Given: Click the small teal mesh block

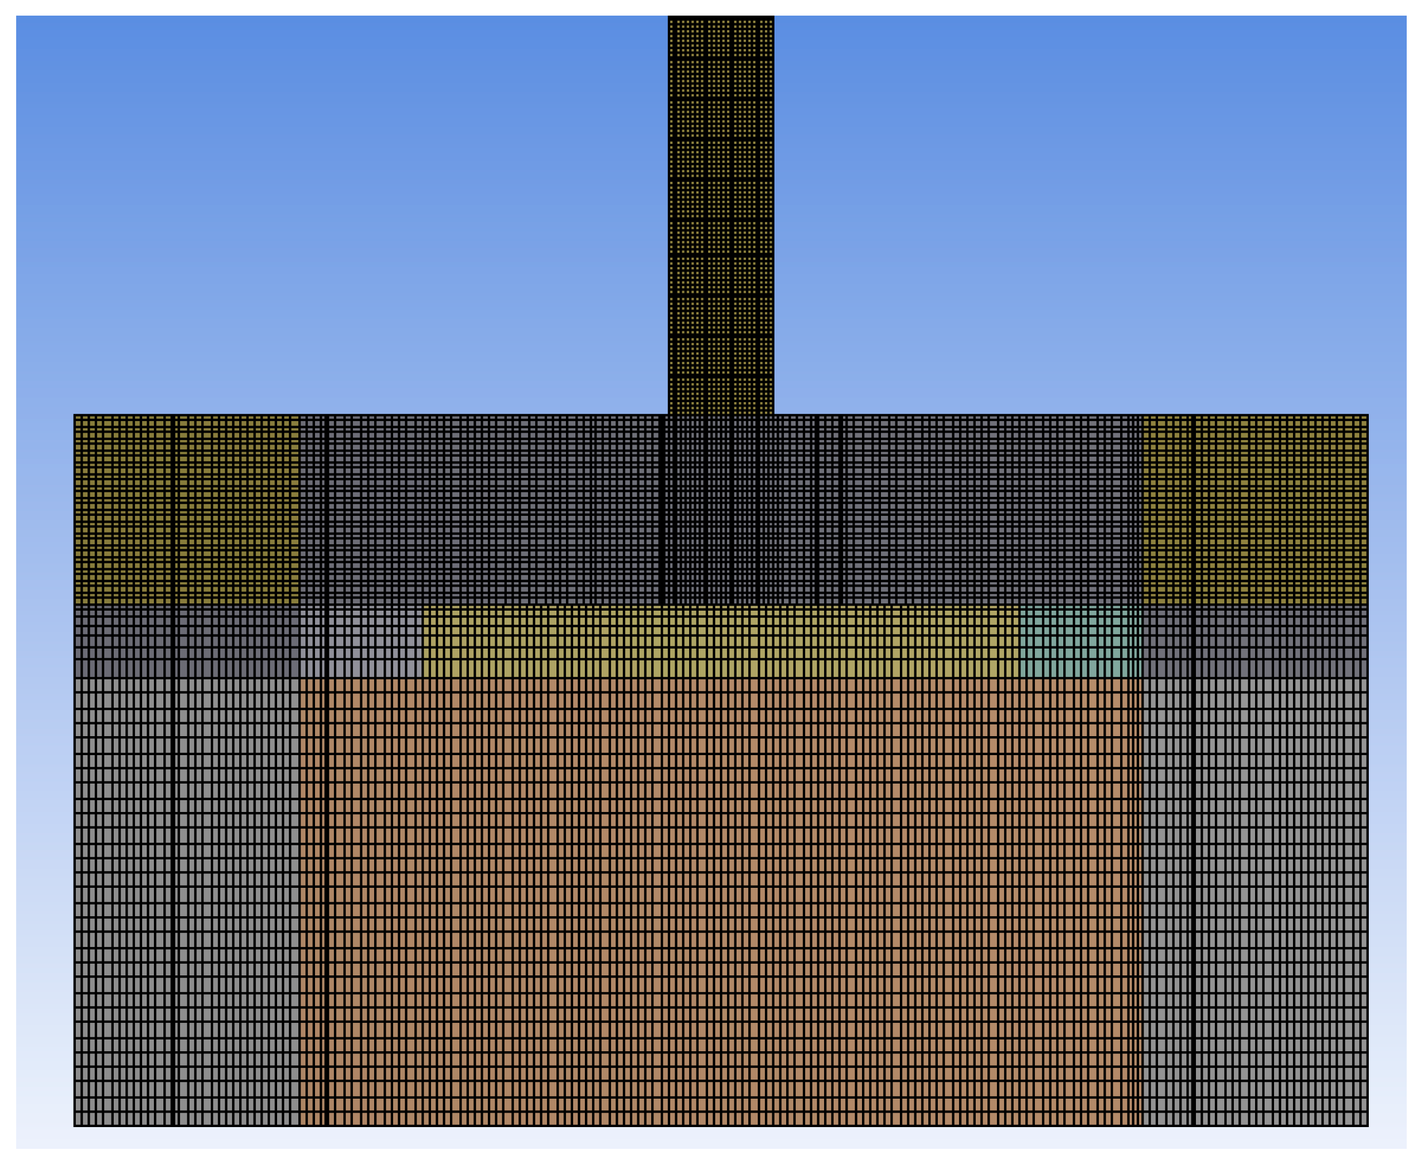Looking at the screenshot, I should point(1080,641).
